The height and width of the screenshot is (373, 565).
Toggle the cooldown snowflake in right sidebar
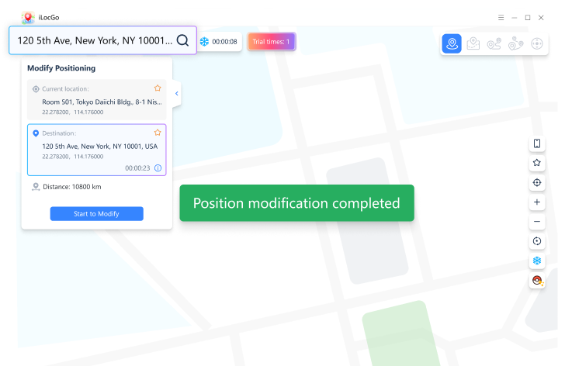tap(537, 261)
